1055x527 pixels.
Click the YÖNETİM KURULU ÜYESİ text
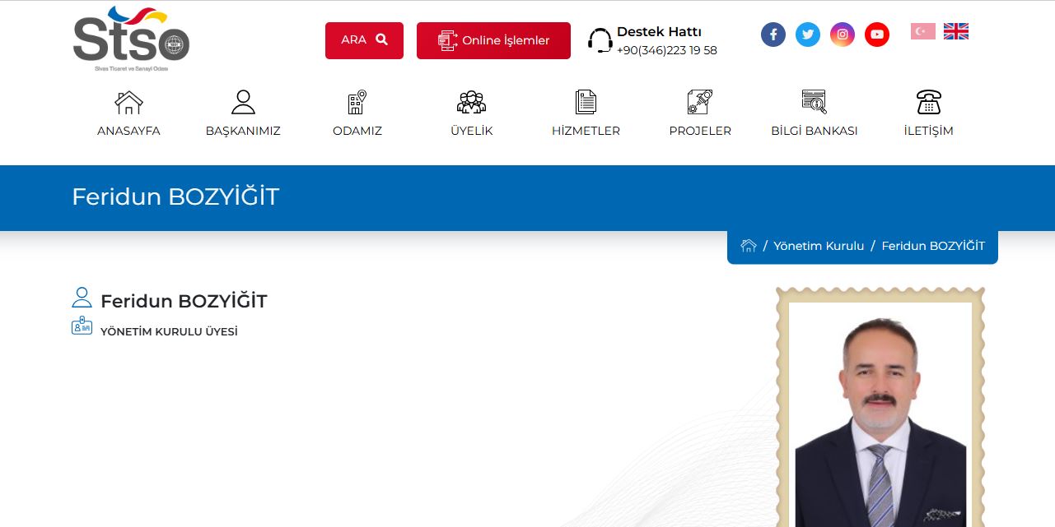169,332
